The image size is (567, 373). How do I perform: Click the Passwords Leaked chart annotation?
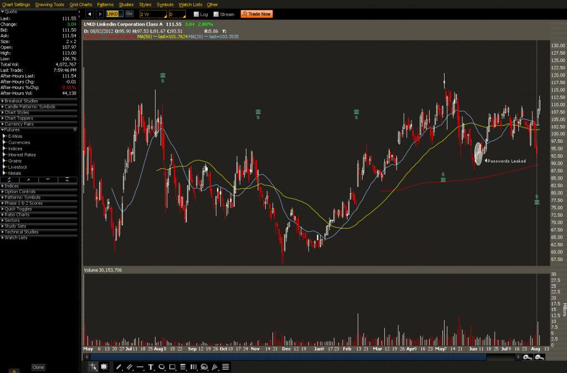click(x=506, y=161)
